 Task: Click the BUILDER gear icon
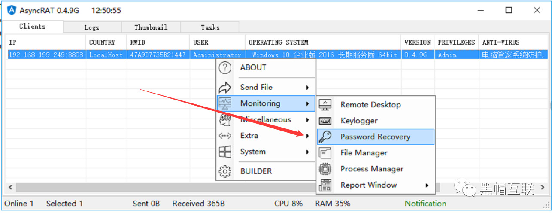[225, 171]
